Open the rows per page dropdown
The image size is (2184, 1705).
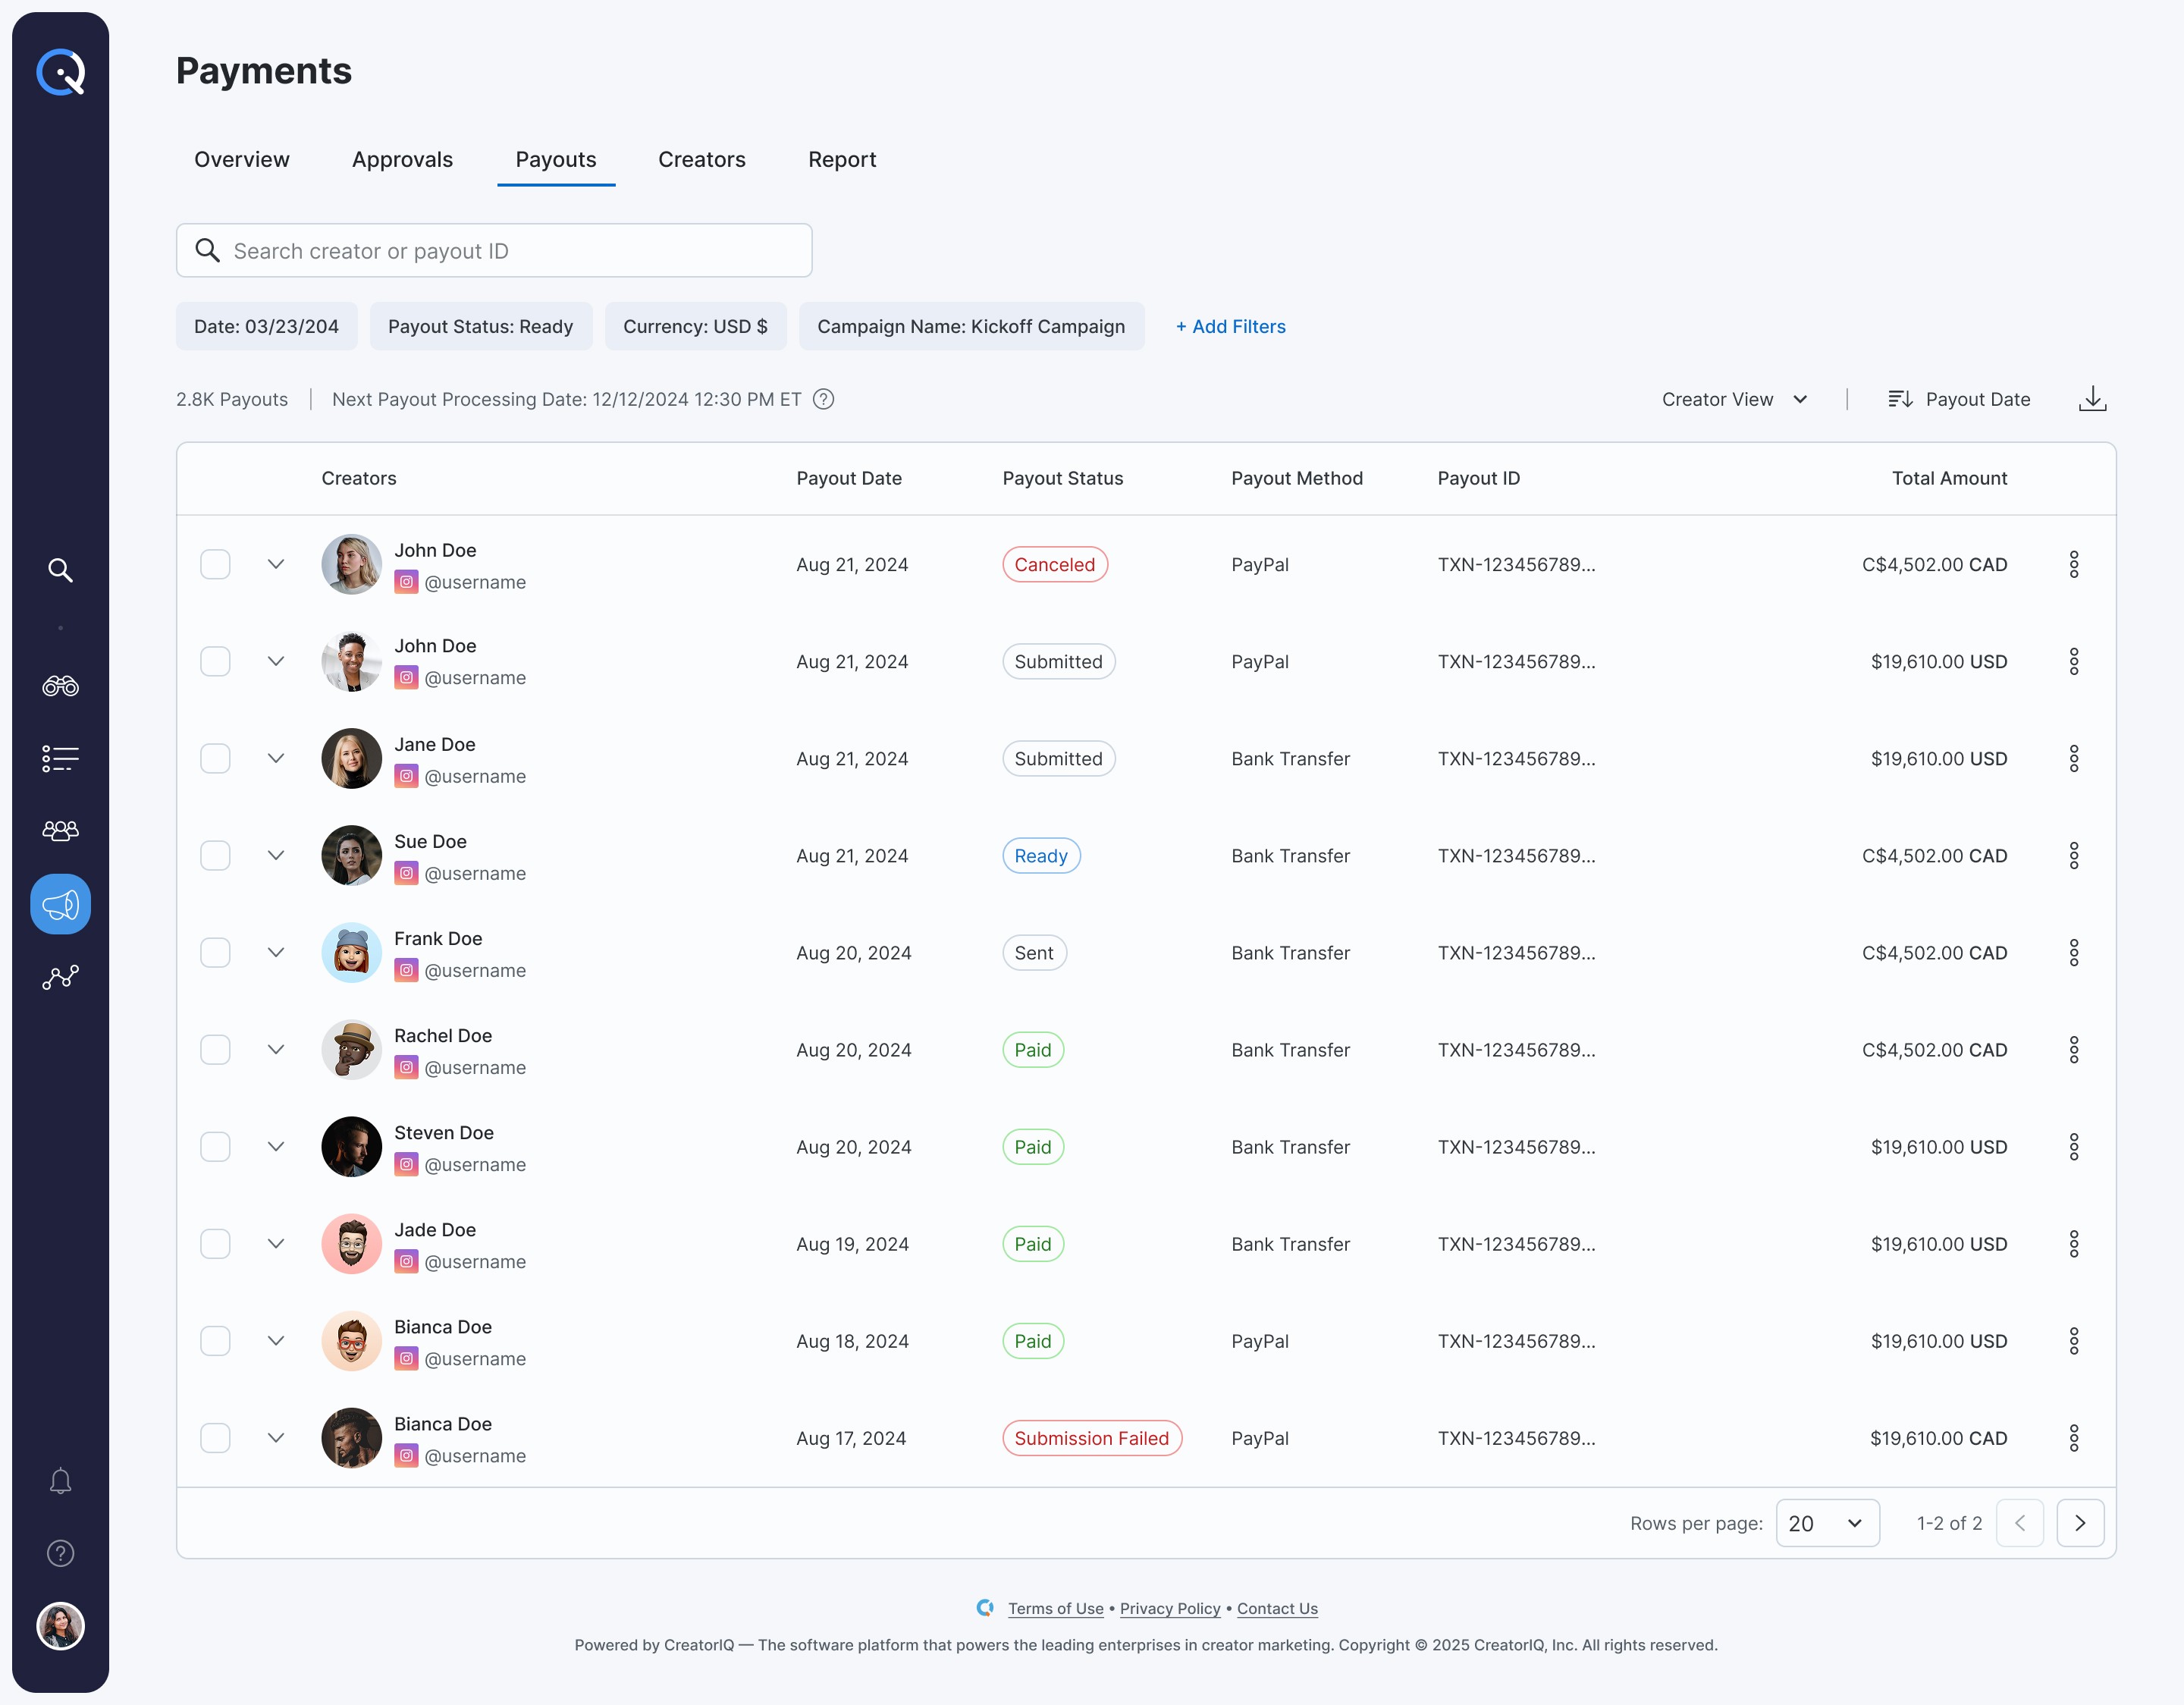pos(1826,1523)
